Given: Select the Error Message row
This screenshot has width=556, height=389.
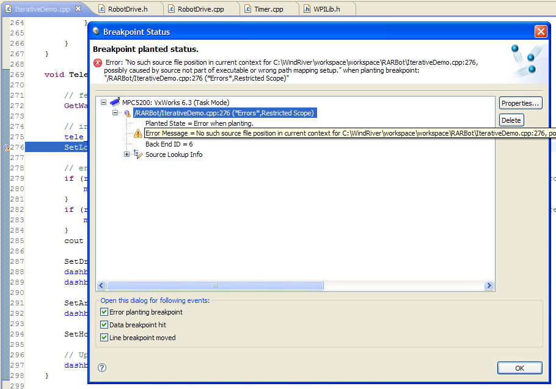Looking at the screenshot, I should [x=350, y=133].
